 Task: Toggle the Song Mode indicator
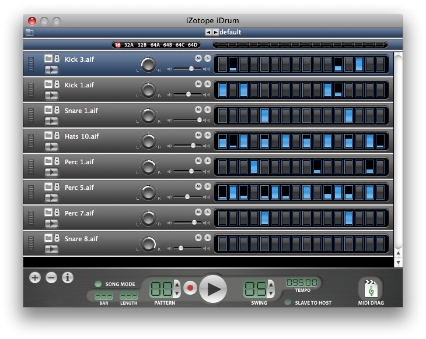click(x=98, y=284)
